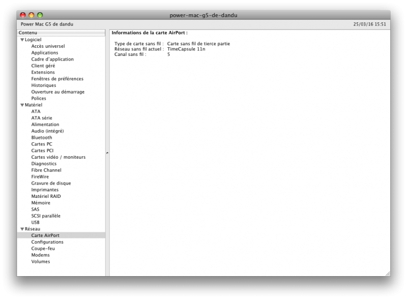Open Configurations under Réseau

[x=47, y=242]
